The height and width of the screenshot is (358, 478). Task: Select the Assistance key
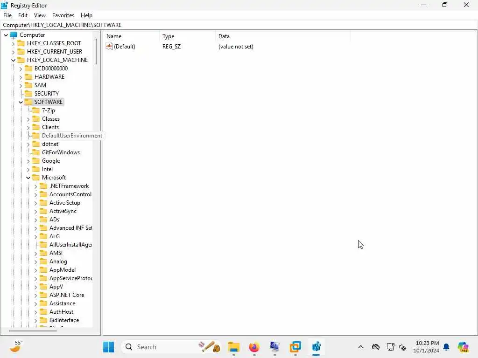click(62, 303)
